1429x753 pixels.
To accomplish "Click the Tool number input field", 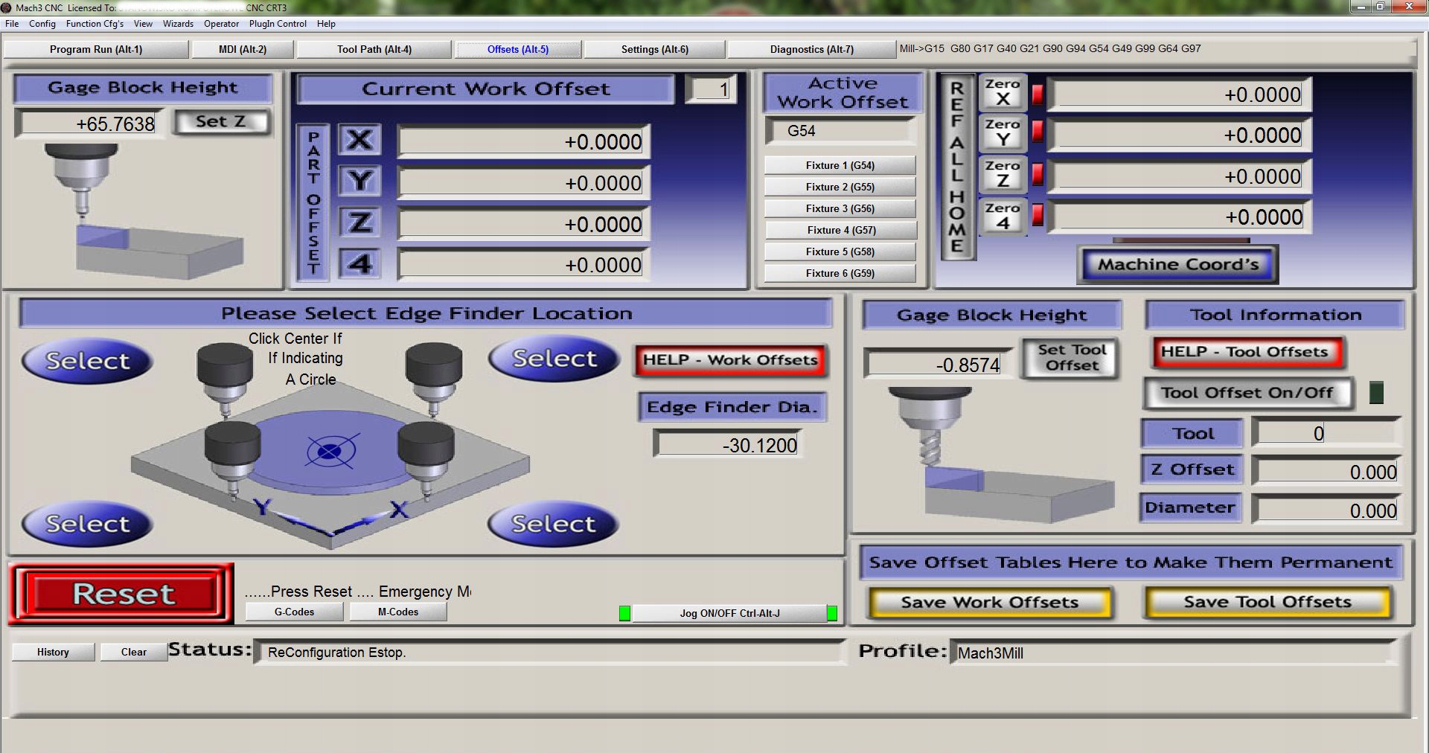I will pyautogui.click(x=1325, y=433).
